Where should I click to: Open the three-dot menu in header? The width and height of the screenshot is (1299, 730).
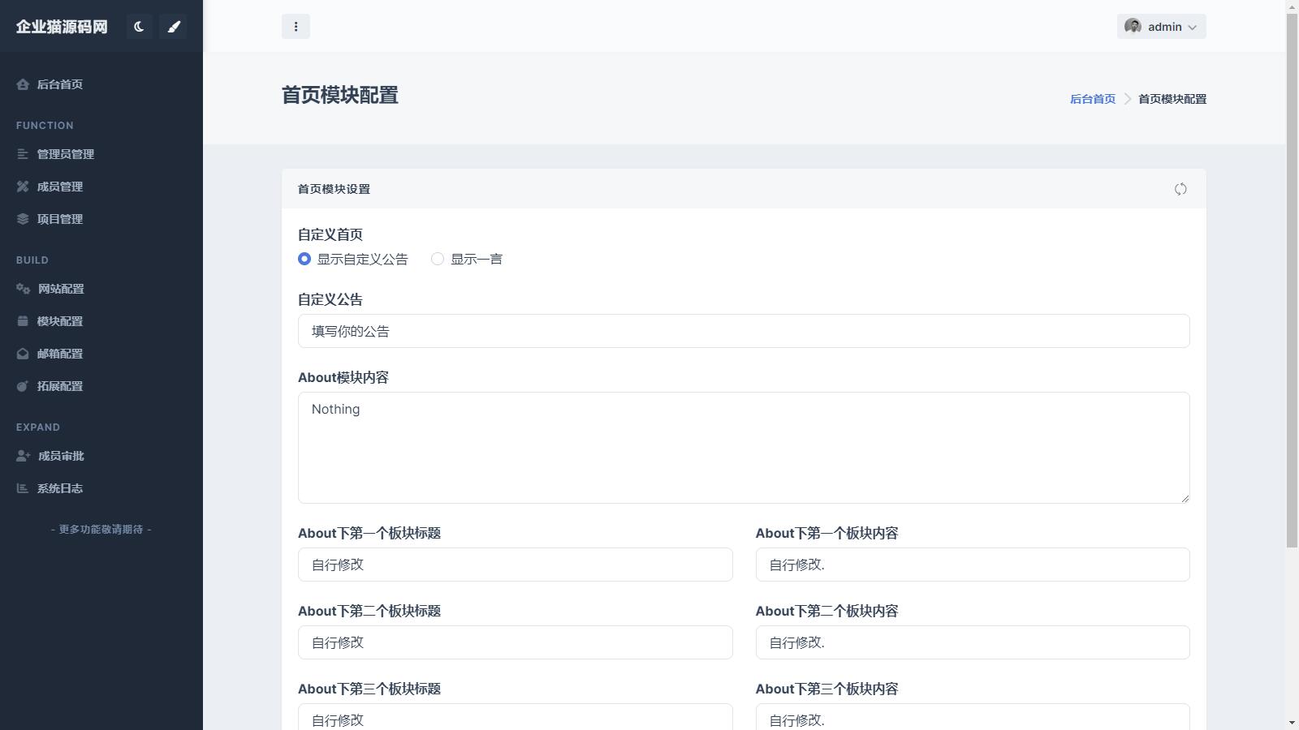pos(296,27)
